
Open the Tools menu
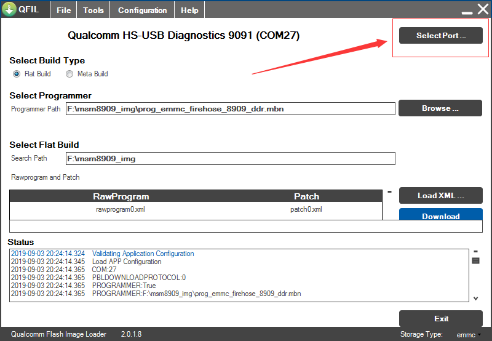click(x=93, y=10)
